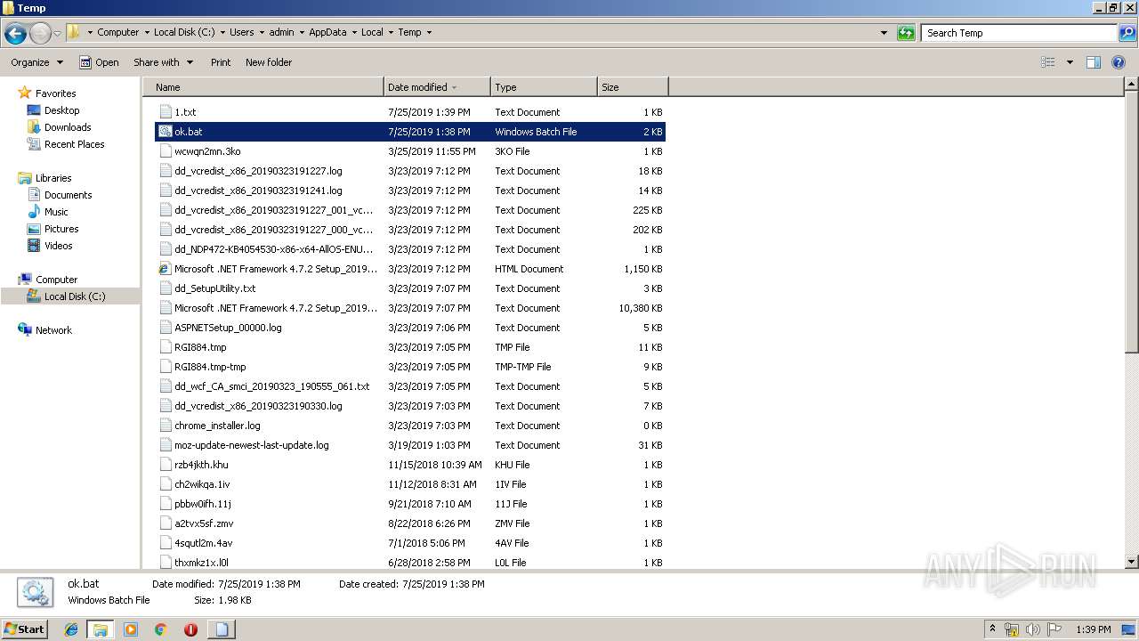Click the ok.bat batch file icon
Screen dimensions: 1139x641
165,132
